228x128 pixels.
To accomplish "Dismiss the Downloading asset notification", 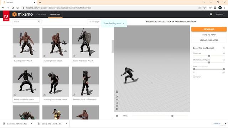I will [x=124, y=23].
